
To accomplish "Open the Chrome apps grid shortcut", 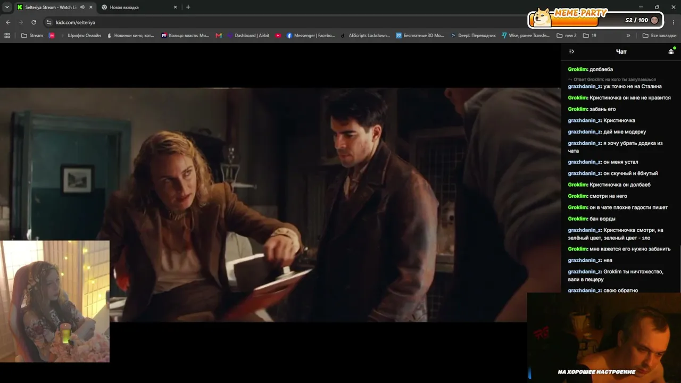I will point(7,36).
